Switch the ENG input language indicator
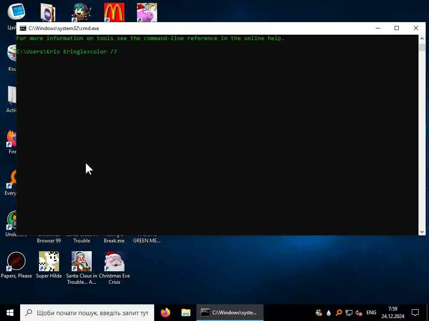Viewport: 429px width, 321px height. coord(371,313)
